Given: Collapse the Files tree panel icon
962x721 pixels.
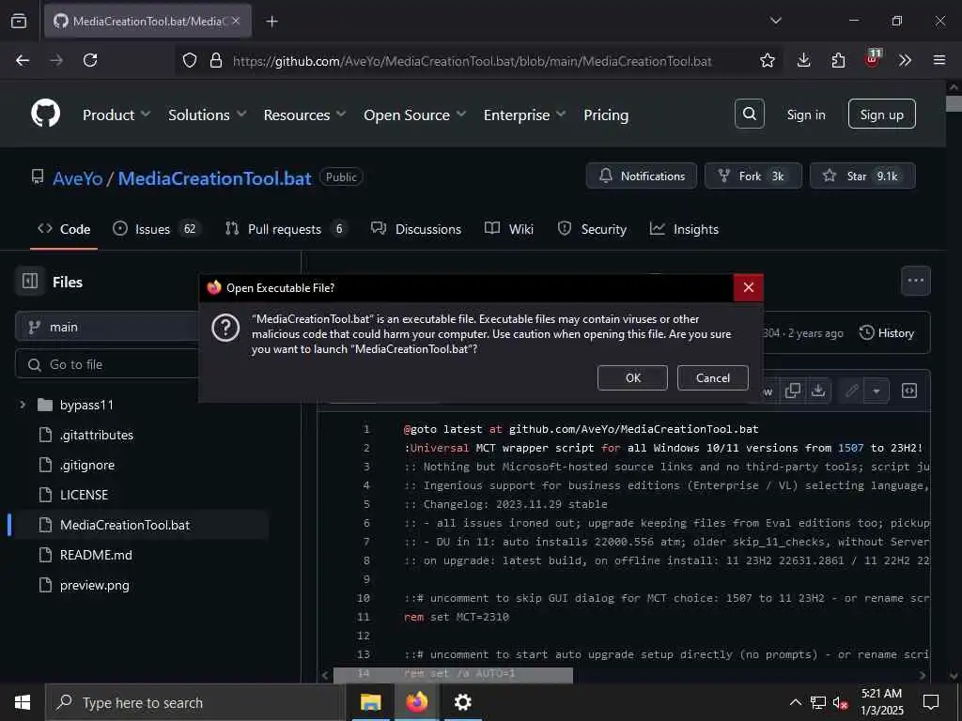Looking at the screenshot, I should point(30,281).
